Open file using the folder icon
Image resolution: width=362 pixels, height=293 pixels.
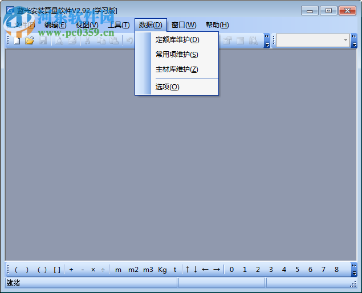click(30, 41)
